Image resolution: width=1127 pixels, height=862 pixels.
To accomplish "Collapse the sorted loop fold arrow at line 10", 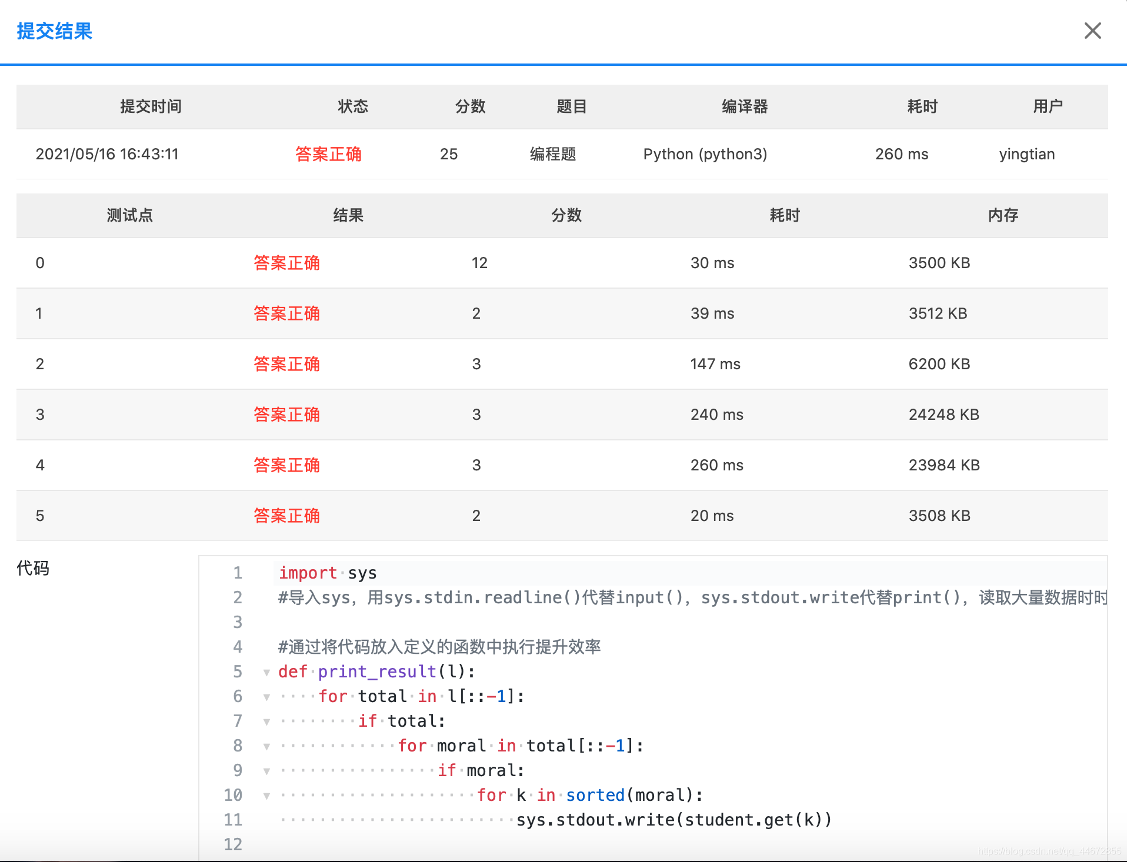I will pyautogui.click(x=267, y=796).
